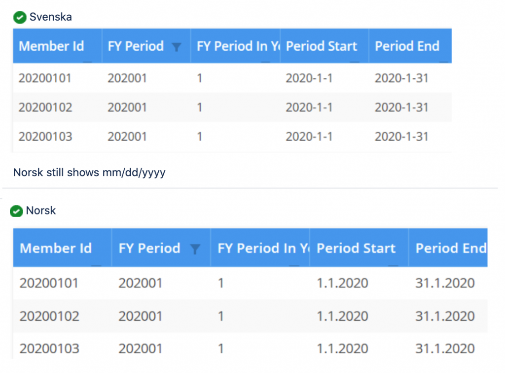Select member 20200101 row in Svenska table
Screen dimensions: 505x373
pyautogui.click(x=45, y=78)
